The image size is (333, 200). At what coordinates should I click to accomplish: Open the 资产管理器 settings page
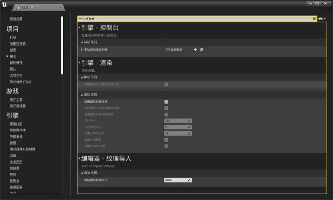(x=18, y=106)
